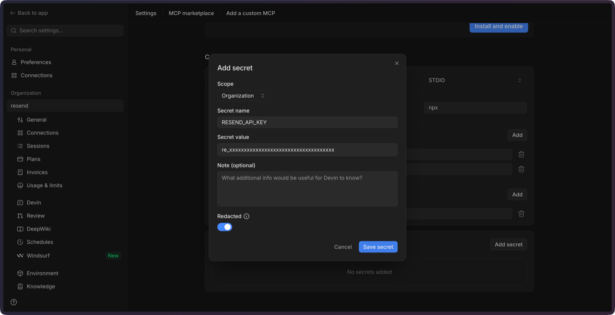This screenshot has width=615, height=315.
Task: Open the STDIO transport dropdown
Action: [x=475, y=80]
